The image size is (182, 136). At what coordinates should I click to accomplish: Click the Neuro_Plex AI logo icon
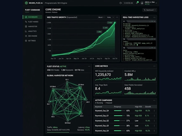pos(26,3)
